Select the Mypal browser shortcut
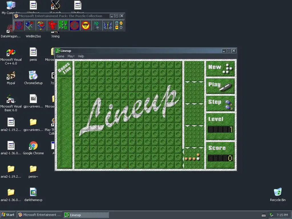The width and height of the screenshot is (292, 219). (11, 78)
